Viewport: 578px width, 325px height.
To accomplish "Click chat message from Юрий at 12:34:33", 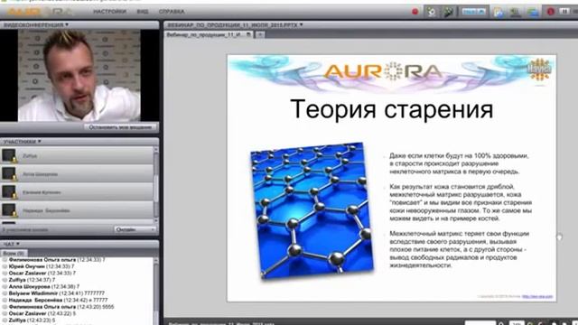I will (42, 266).
